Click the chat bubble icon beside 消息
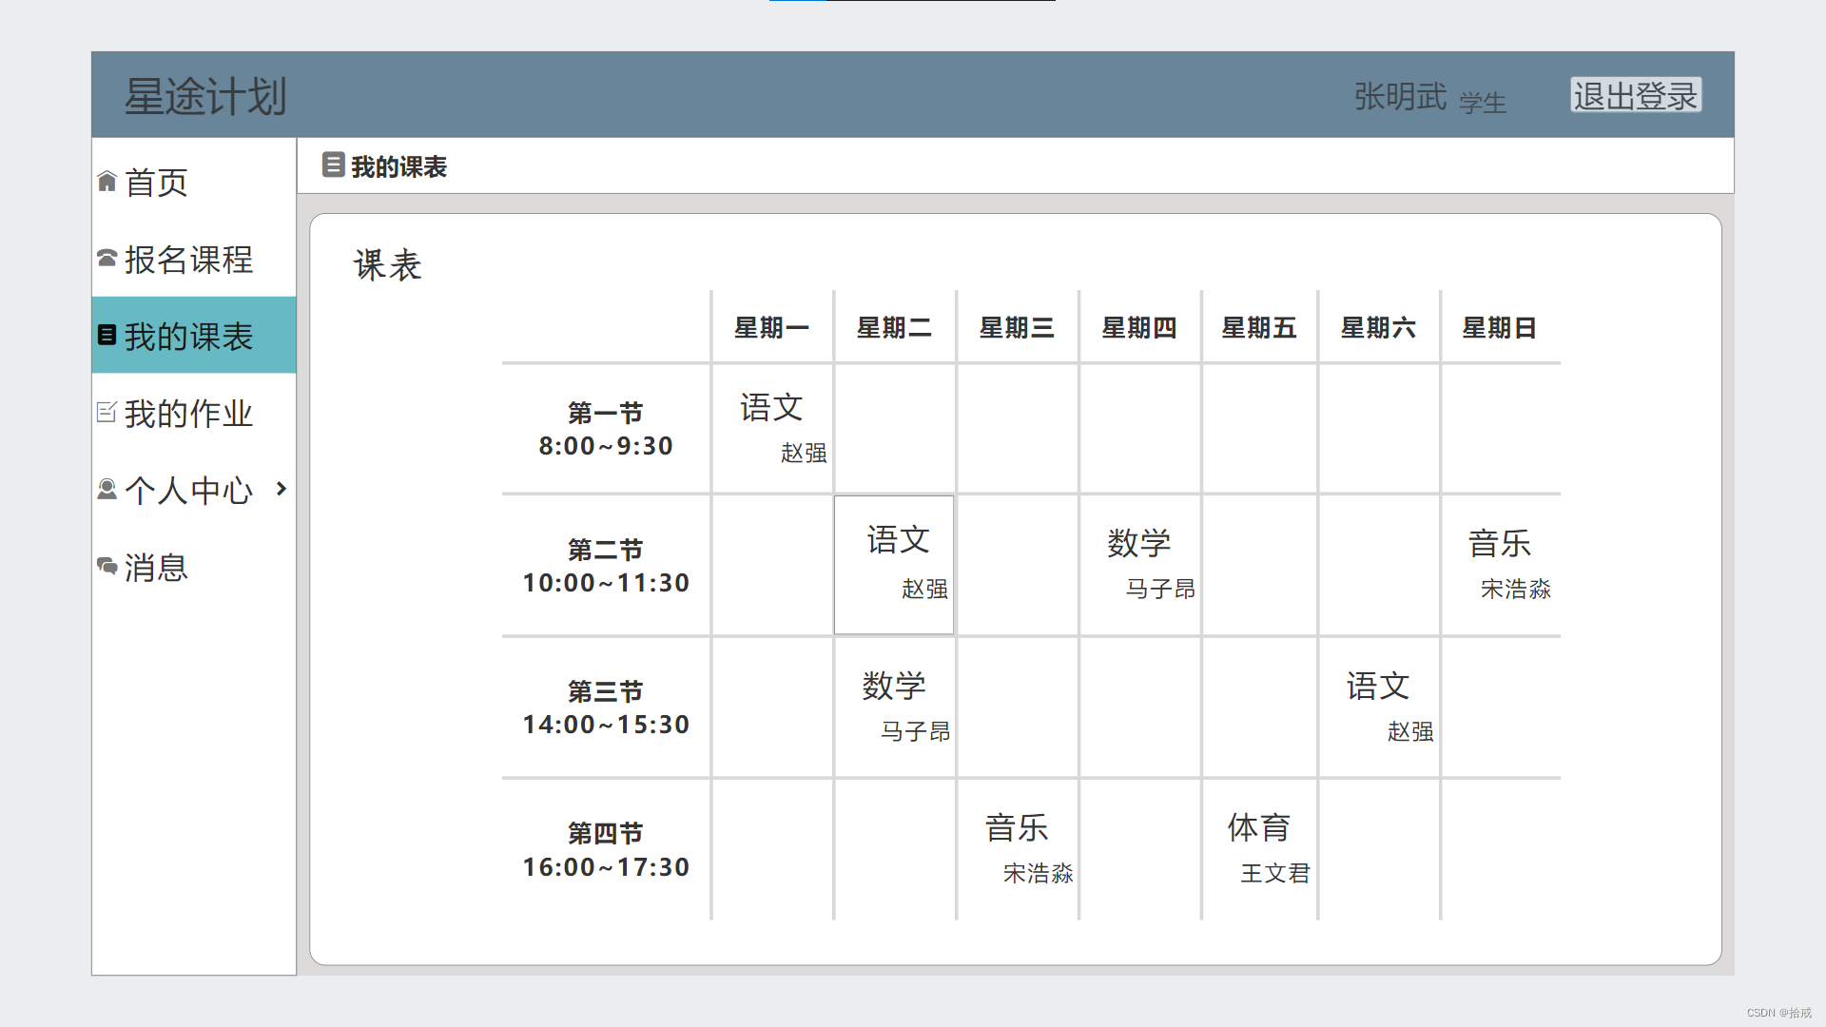 point(107,566)
